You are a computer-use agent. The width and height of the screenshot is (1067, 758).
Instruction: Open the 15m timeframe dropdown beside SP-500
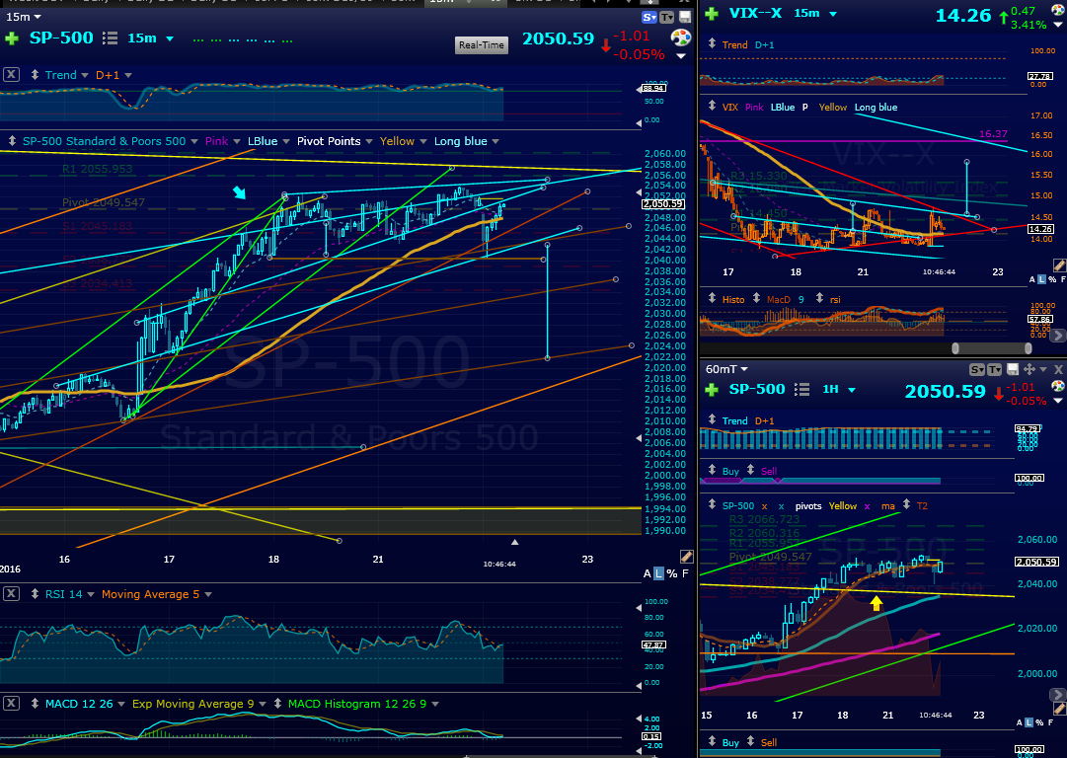pyautogui.click(x=170, y=38)
